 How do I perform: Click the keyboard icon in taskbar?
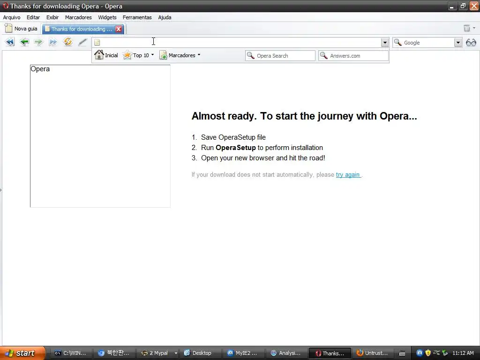(402, 353)
